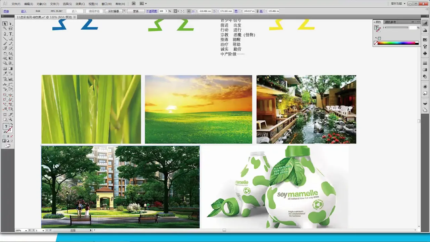Open the Gradient panel icon in dock
Screen dimensions: 430x242
(x=425, y=70)
